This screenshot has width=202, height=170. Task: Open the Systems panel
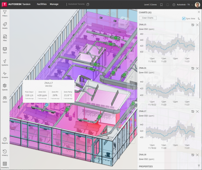tap(5, 63)
